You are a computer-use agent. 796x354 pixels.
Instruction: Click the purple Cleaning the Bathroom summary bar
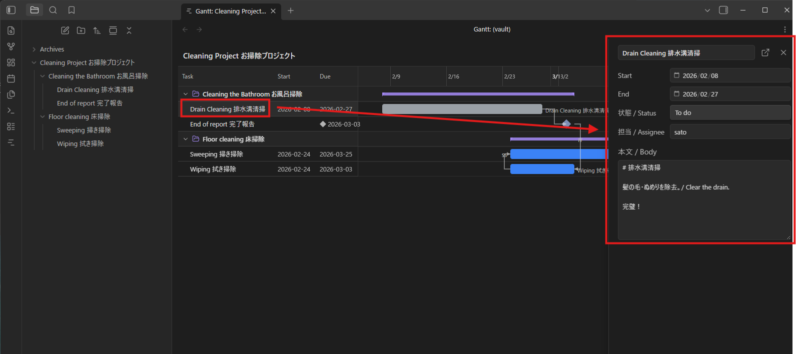click(478, 94)
